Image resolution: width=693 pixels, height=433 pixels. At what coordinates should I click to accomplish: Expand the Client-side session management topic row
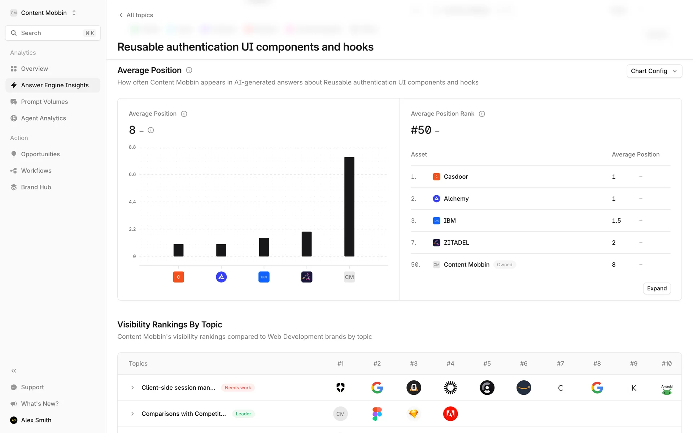pos(132,388)
